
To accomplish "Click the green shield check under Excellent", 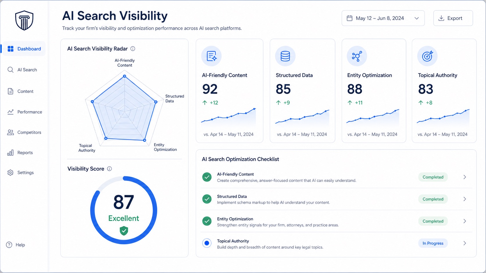I will pyautogui.click(x=124, y=231).
